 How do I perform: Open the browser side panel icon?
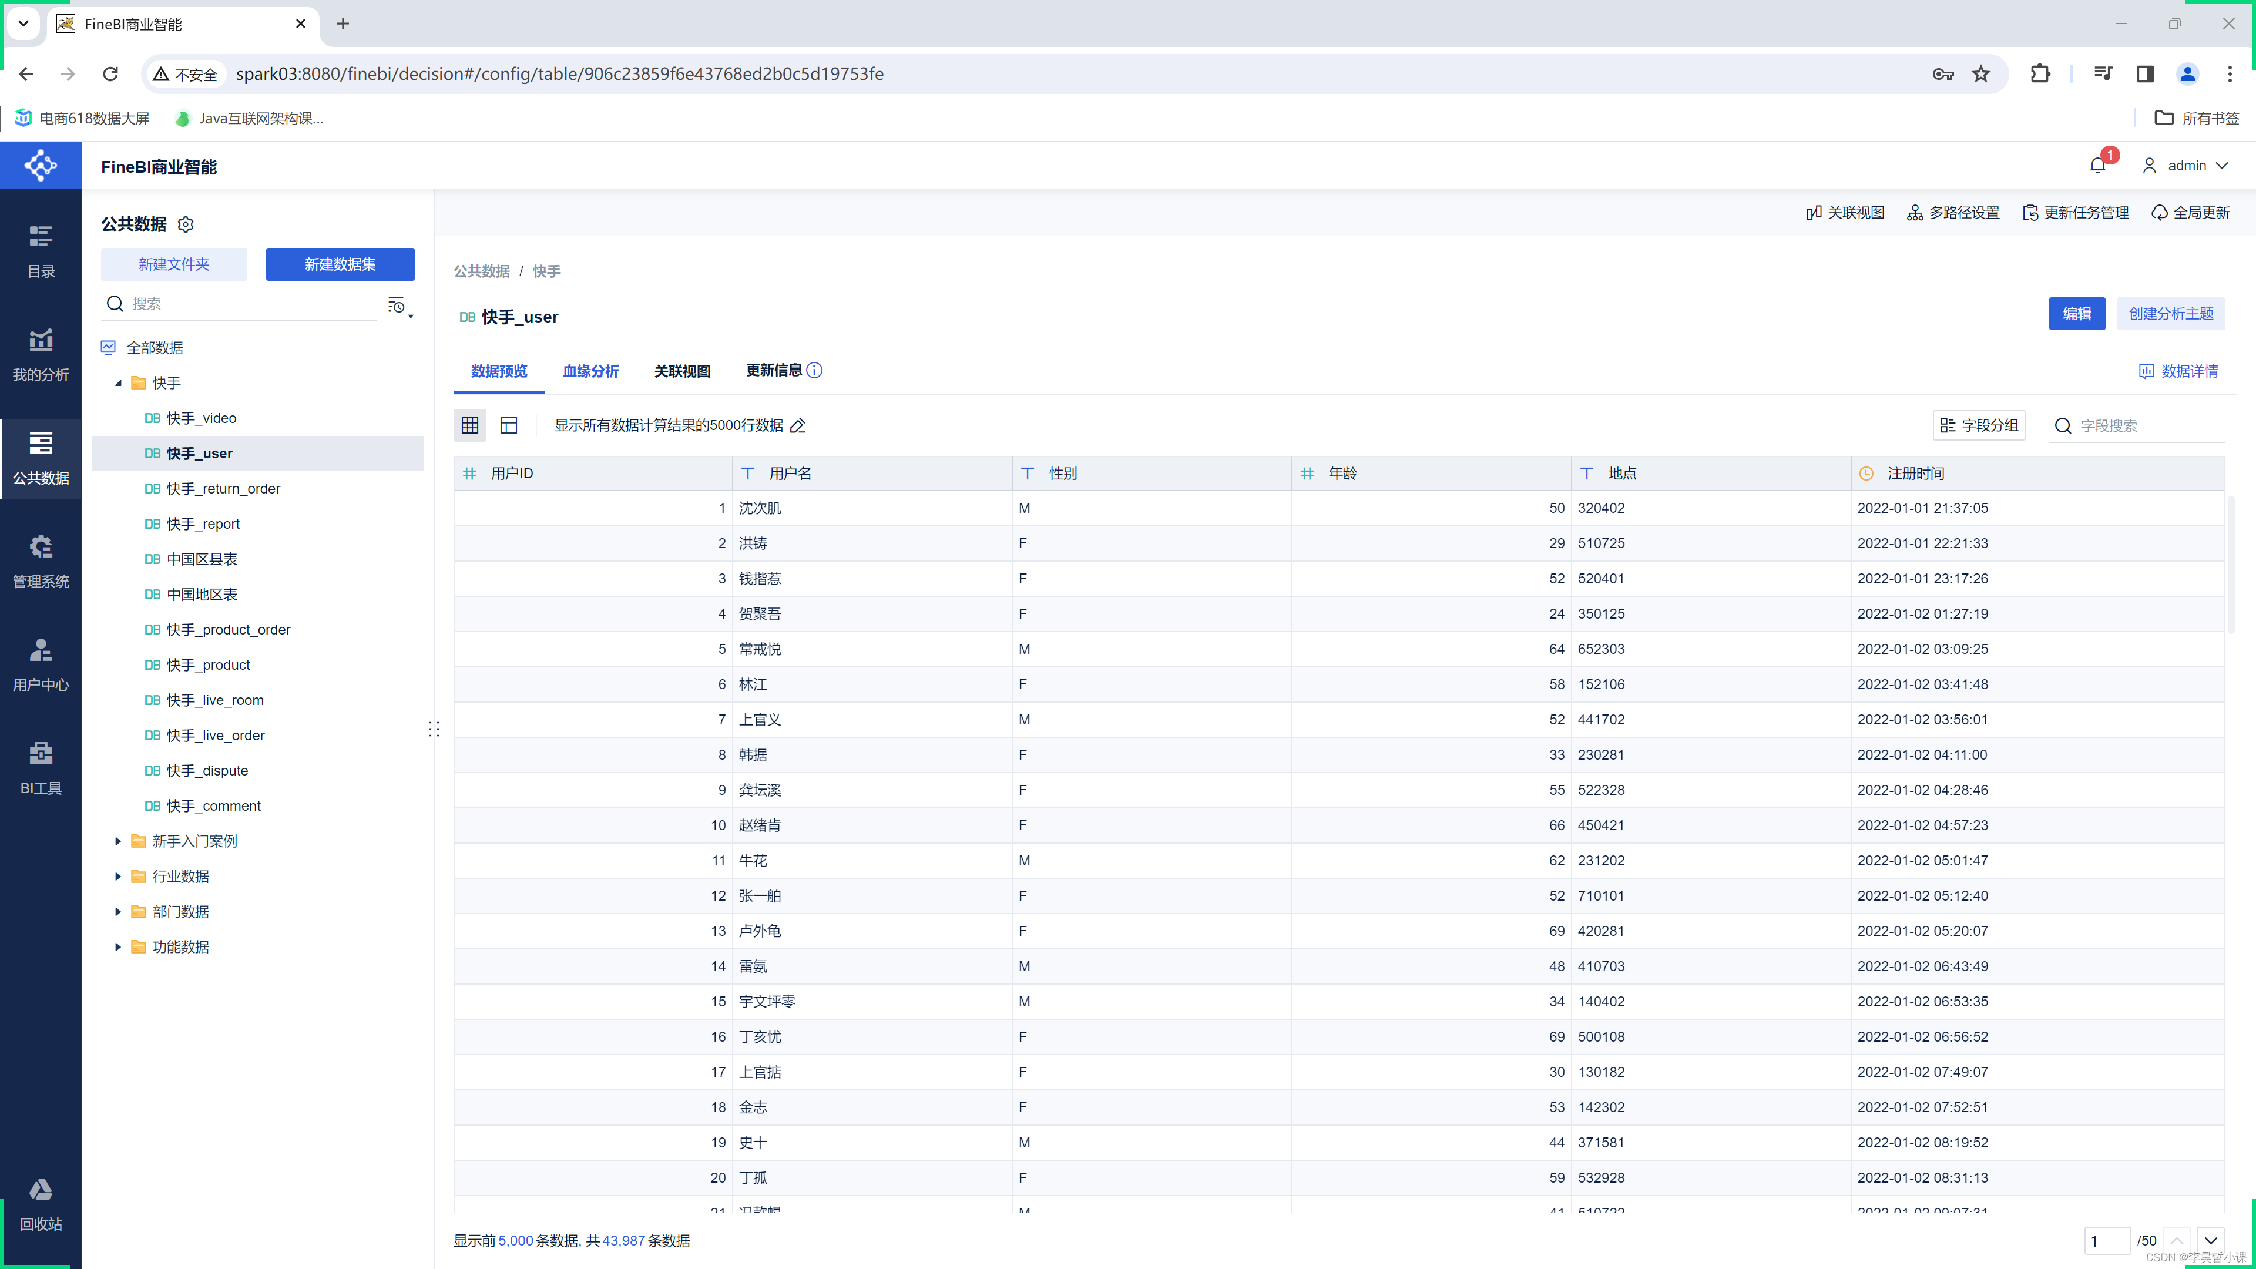(2145, 73)
